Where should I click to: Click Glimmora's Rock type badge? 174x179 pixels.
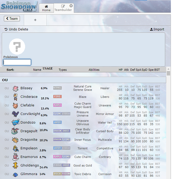57,174
